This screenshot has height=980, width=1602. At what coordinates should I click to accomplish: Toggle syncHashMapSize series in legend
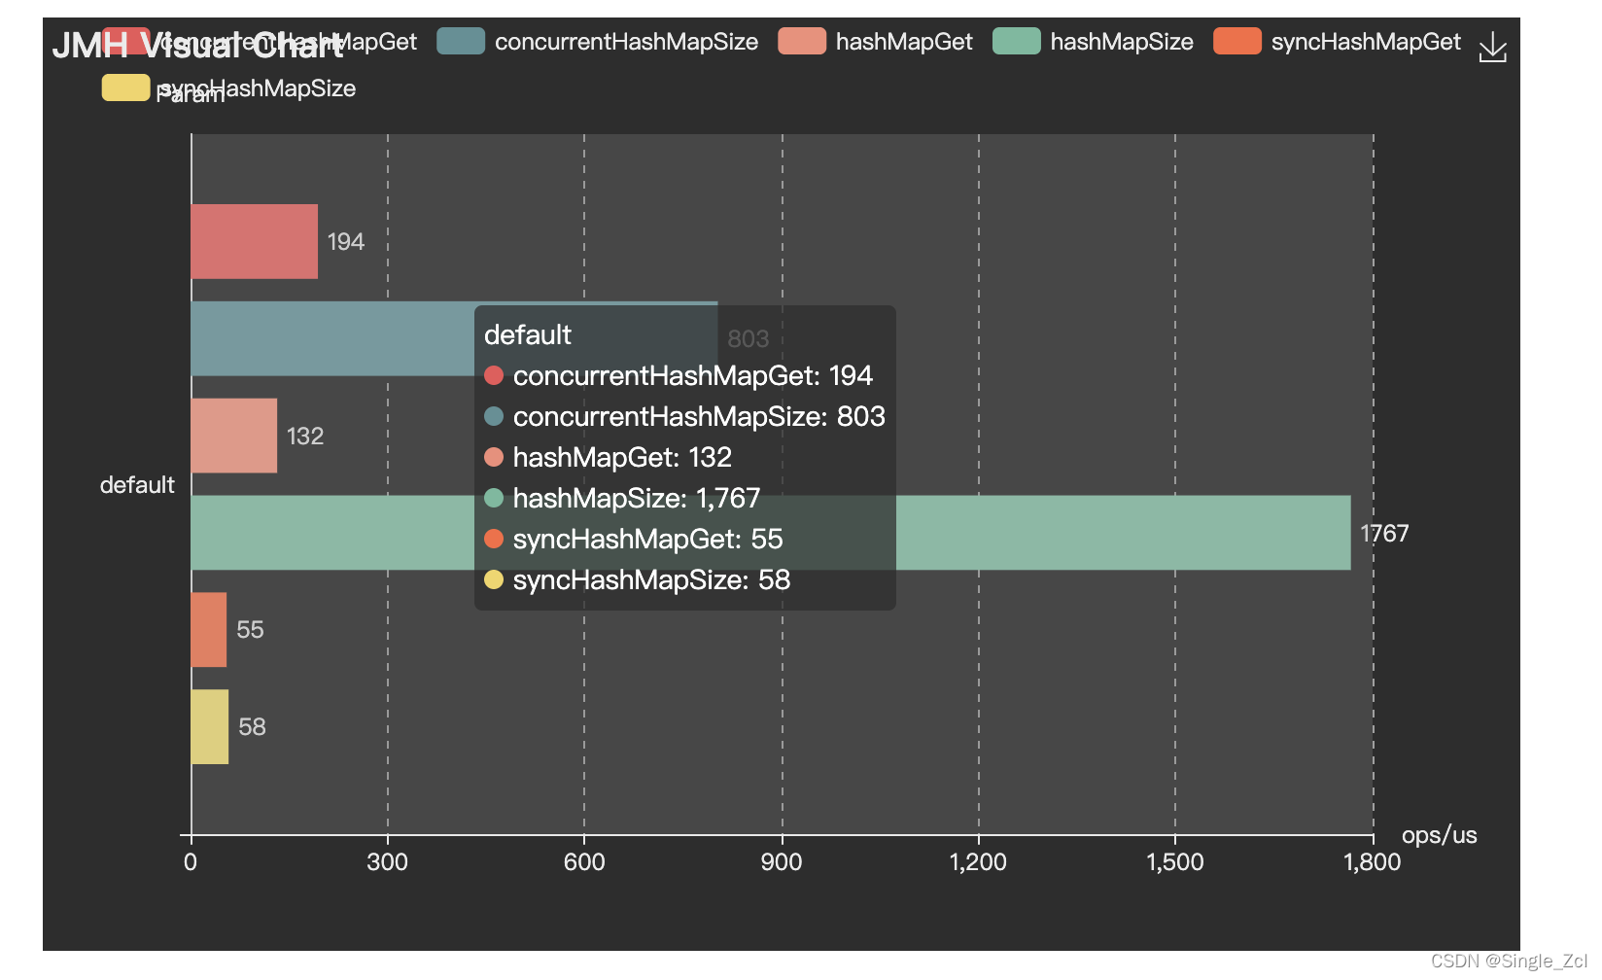tap(228, 87)
